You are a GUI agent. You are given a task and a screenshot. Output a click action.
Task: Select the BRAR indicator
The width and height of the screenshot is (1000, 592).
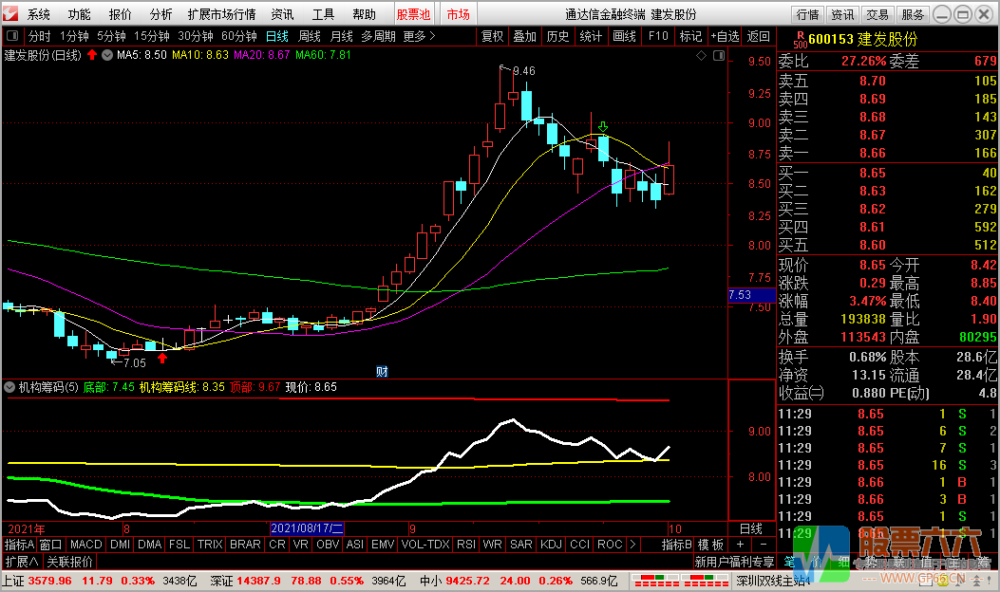(x=245, y=545)
